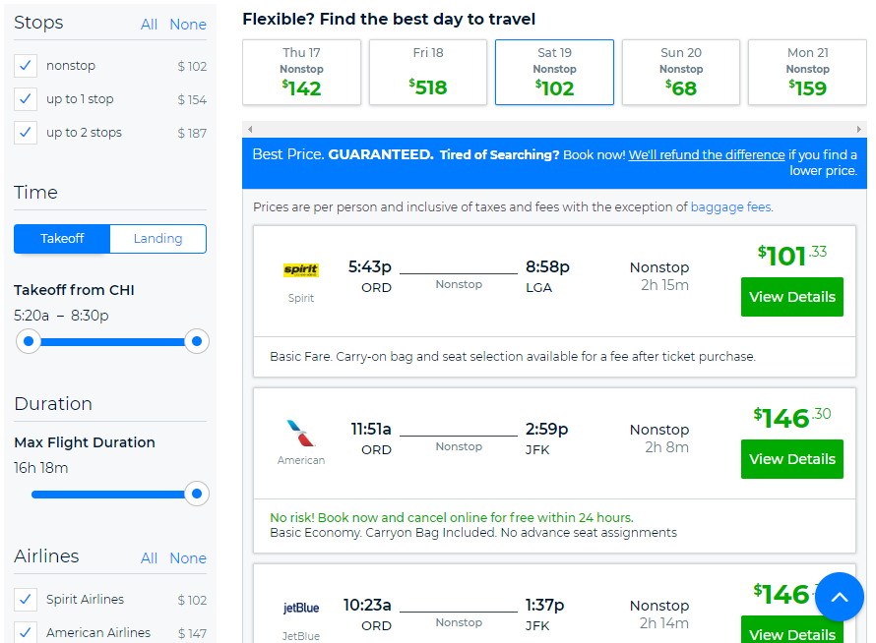View Details for Spirit $101 flight
The width and height of the screenshot is (876, 643).
click(791, 297)
